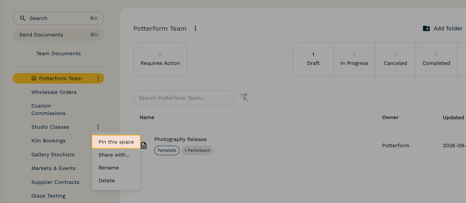Click the sidebar Search box
Viewport: 466px width, 203px height.
click(x=58, y=18)
